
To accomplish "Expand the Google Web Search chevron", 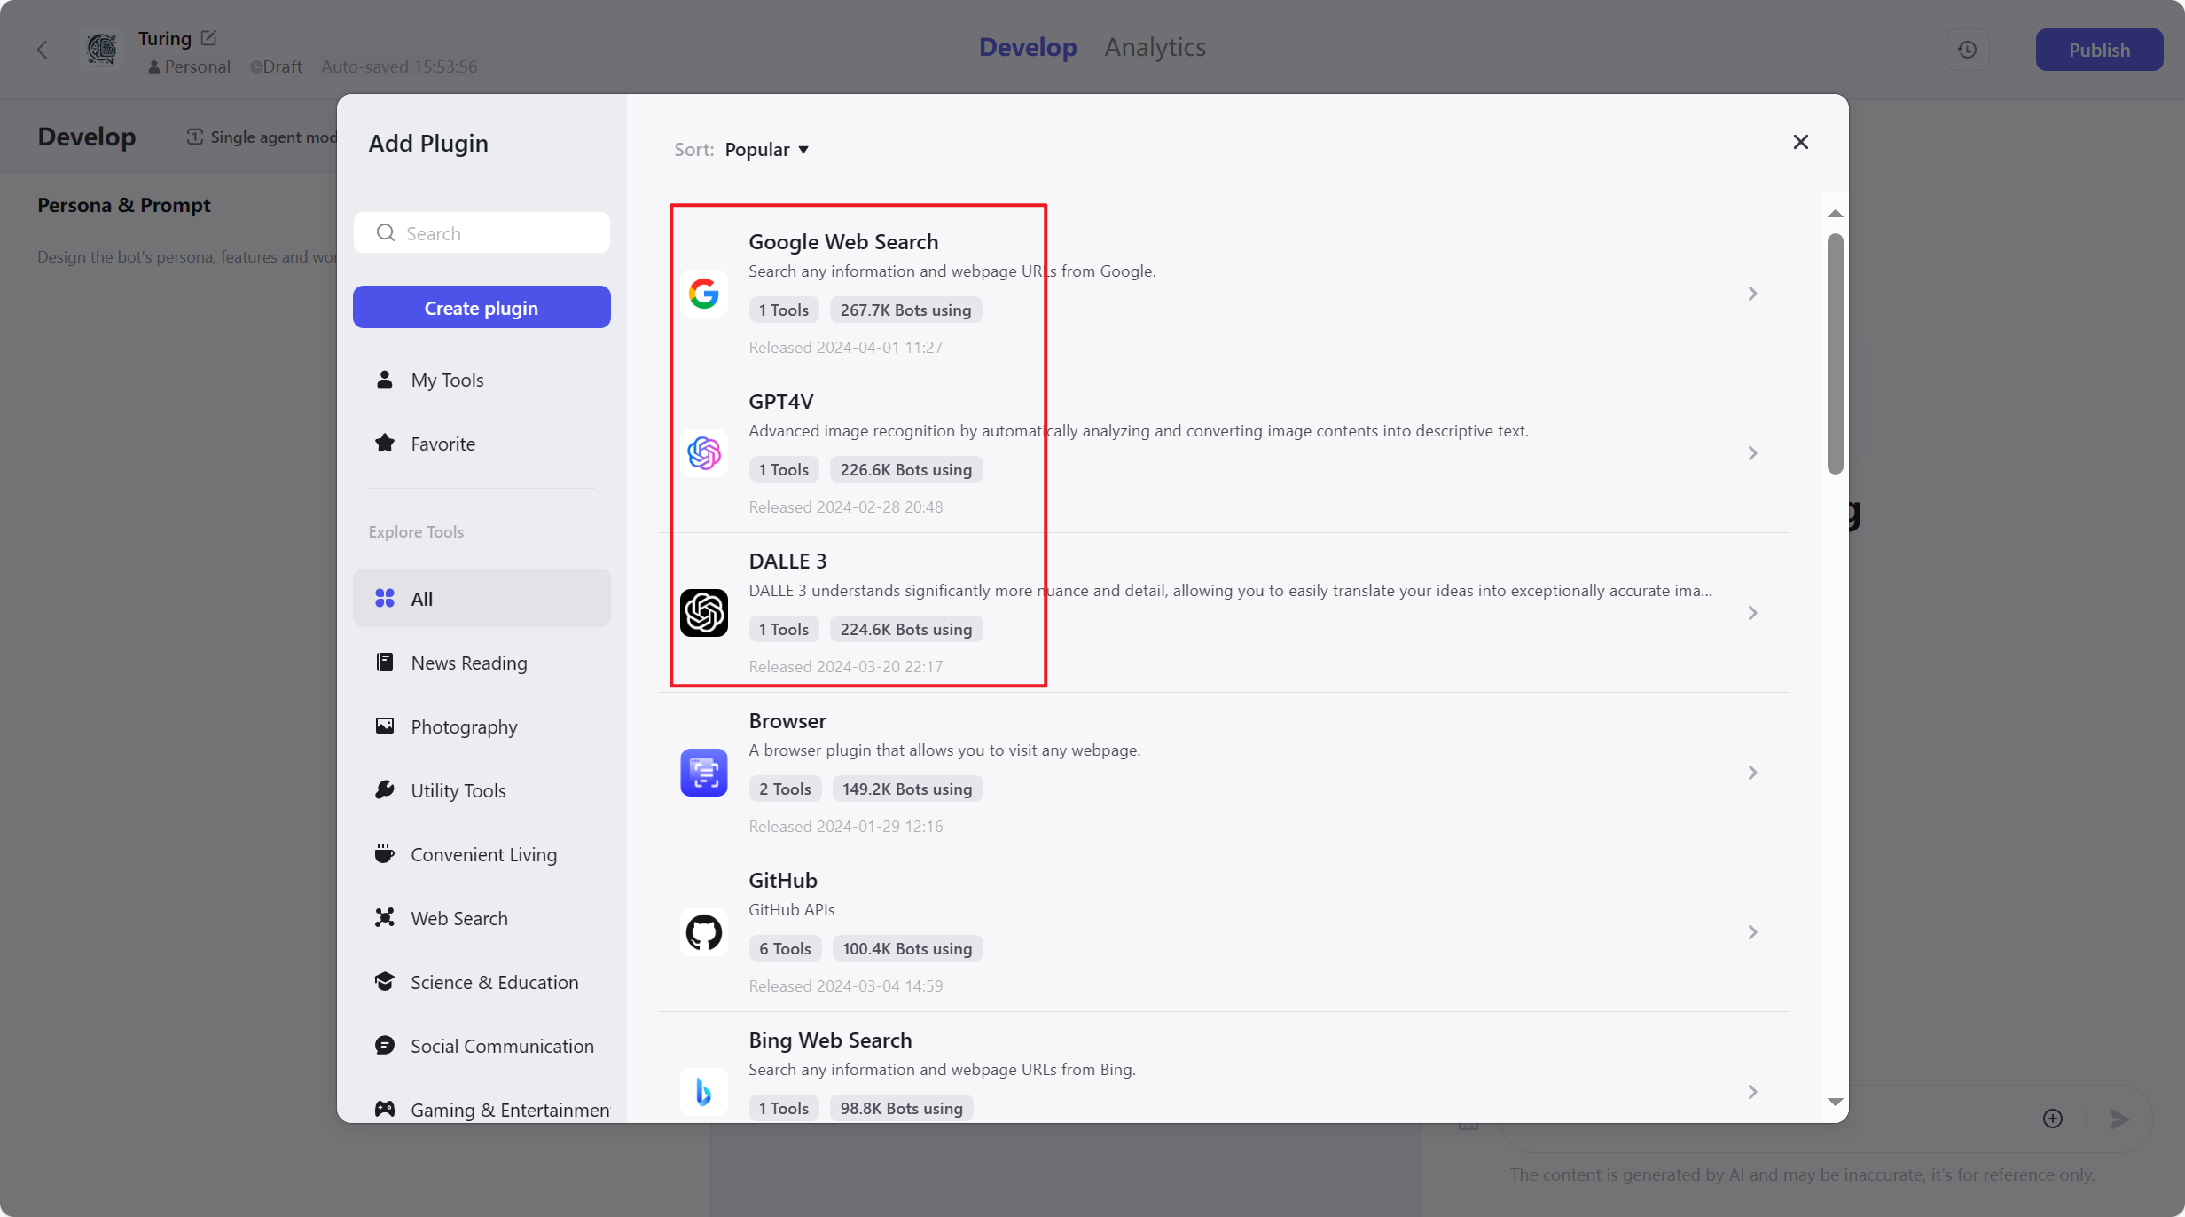I will 1752,294.
